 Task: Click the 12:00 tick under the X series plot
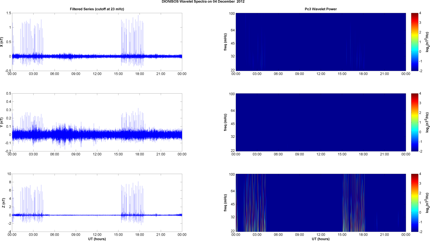tap(97, 74)
